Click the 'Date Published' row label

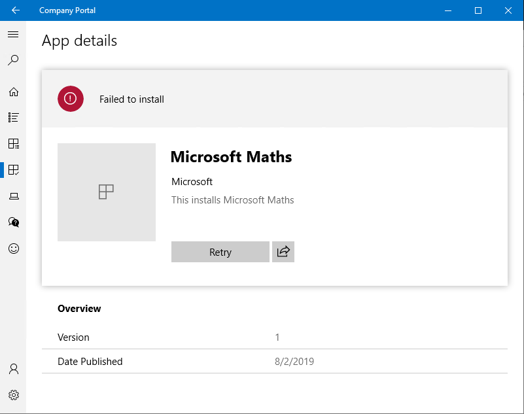90,362
